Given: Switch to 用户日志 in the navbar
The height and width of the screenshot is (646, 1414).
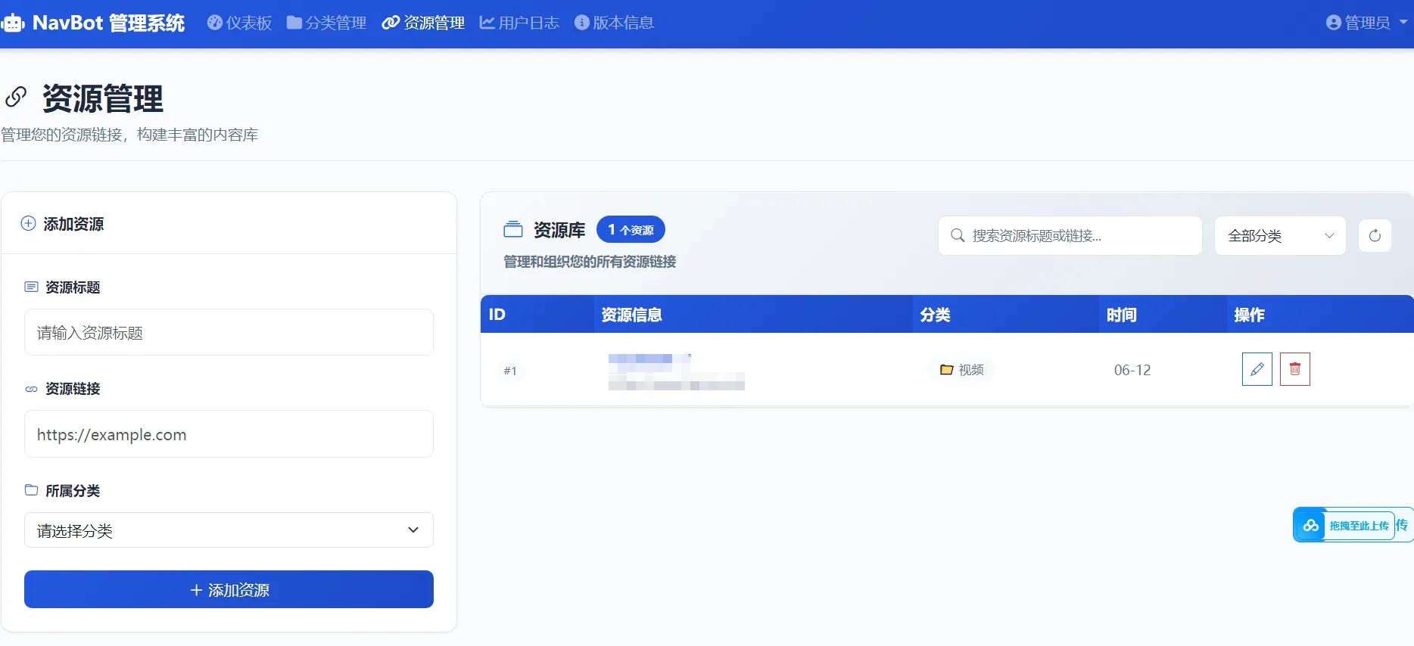Looking at the screenshot, I should coord(519,23).
